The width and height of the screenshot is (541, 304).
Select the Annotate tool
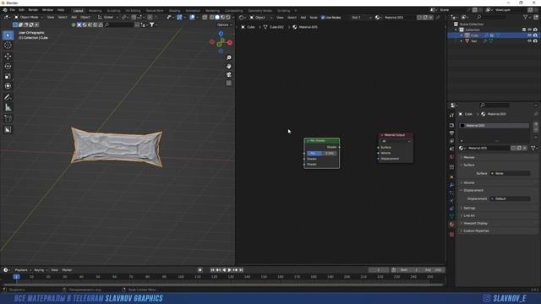coord(8,97)
